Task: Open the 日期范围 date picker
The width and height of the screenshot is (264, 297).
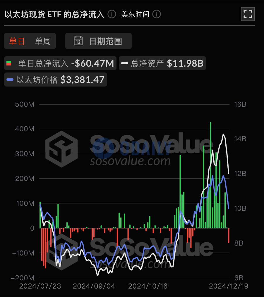Action: [x=98, y=41]
